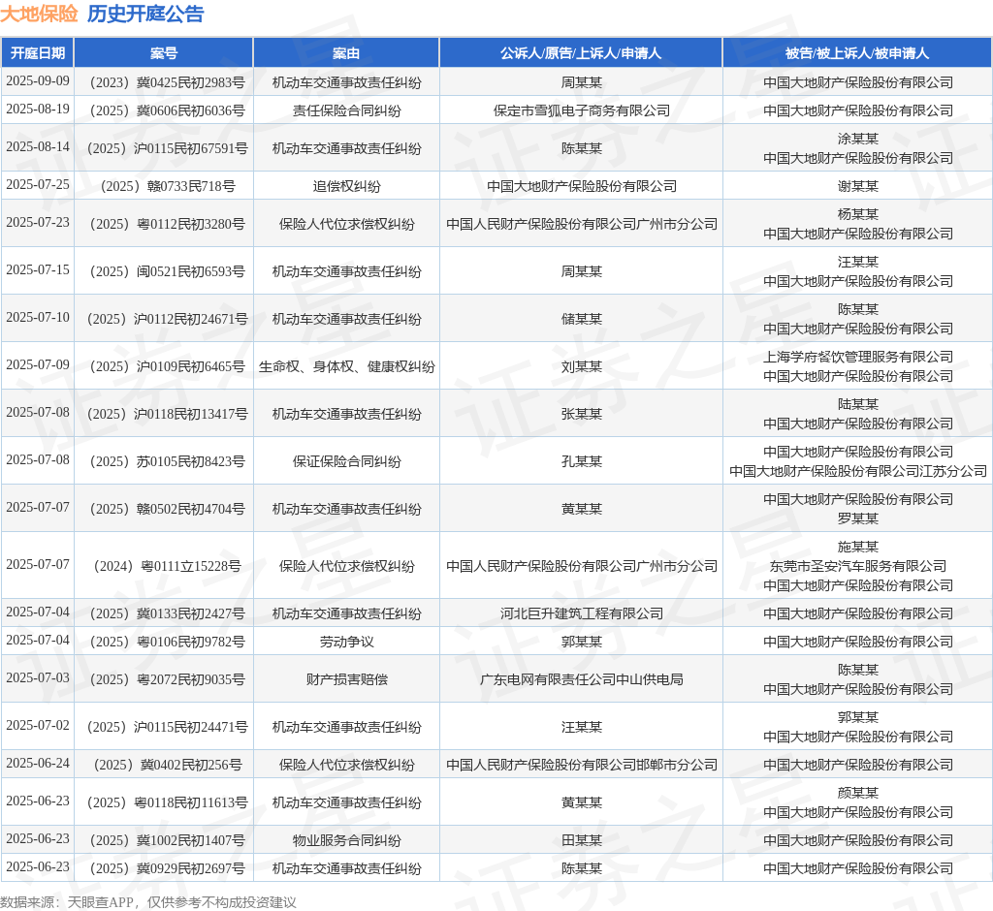Click defendant 涂某某

coord(858,139)
